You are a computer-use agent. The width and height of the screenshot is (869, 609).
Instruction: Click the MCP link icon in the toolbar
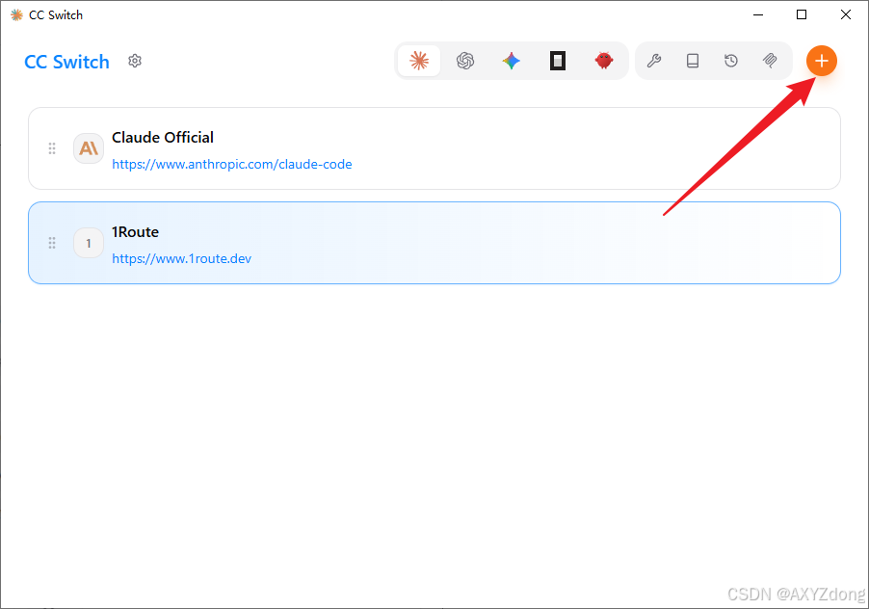click(x=770, y=61)
